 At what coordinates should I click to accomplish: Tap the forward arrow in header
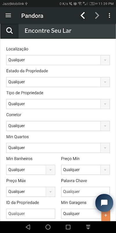(97, 15)
